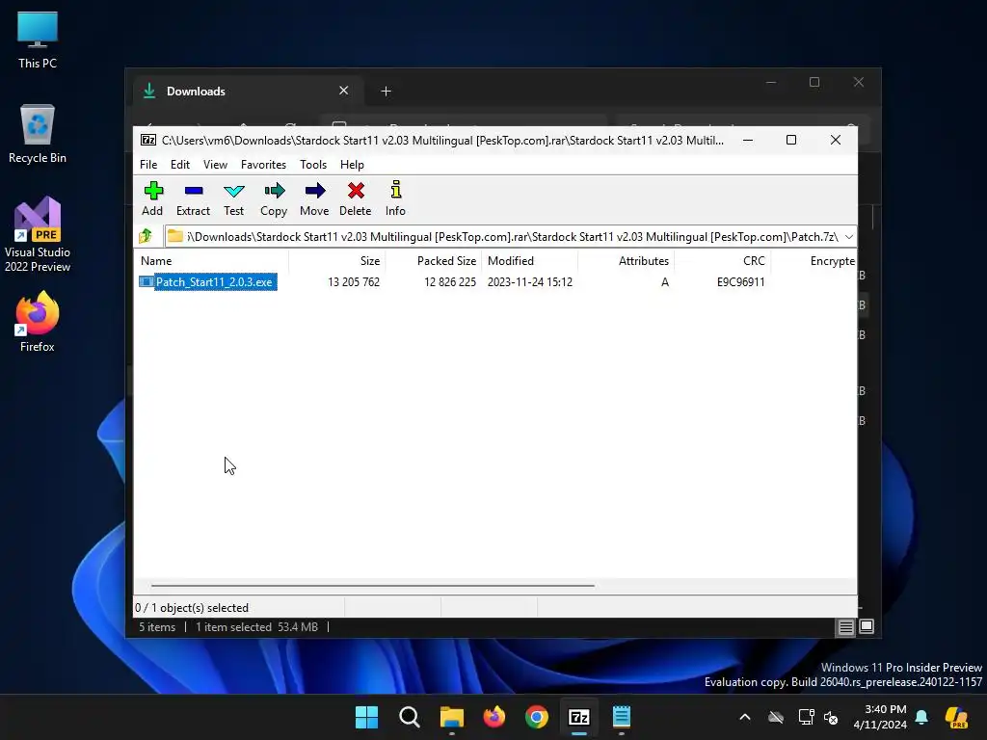
Task: Close the Downloads Explorer tab
Action: 344,91
